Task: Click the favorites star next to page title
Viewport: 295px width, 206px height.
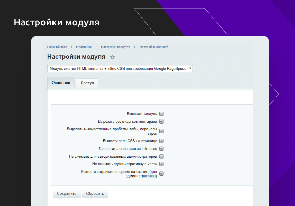Action: click(113, 57)
